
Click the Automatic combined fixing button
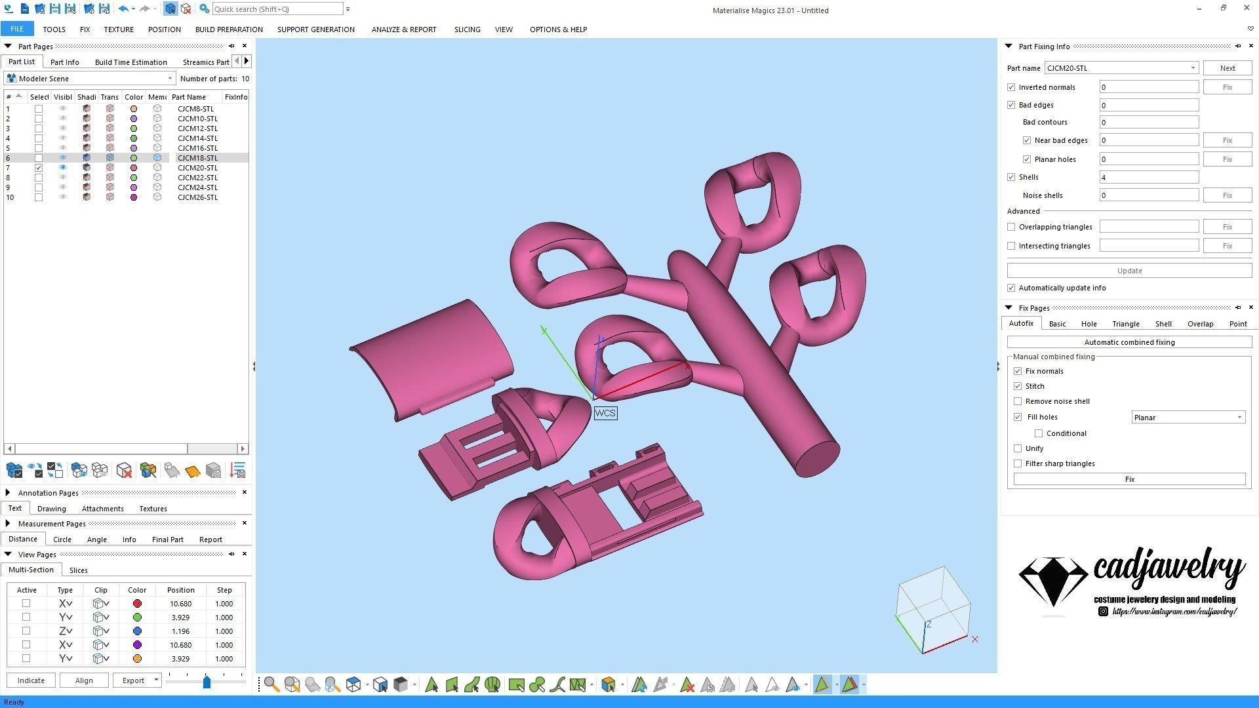[x=1129, y=342]
